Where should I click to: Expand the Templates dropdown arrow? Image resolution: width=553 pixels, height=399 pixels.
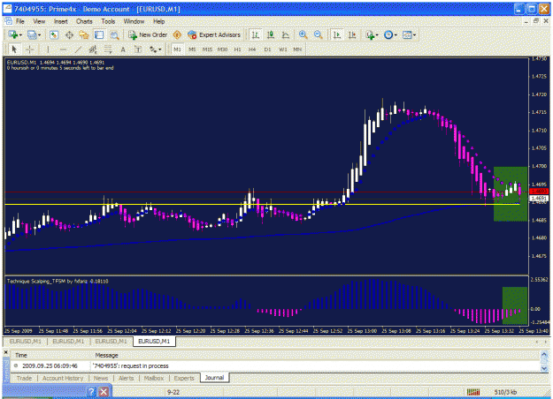pos(414,35)
